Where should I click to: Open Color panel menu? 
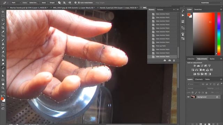click(221, 9)
